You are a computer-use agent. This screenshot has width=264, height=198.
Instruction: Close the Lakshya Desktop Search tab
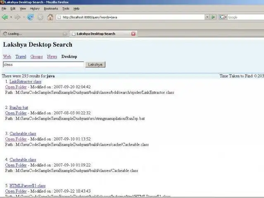[x=133, y=34]
